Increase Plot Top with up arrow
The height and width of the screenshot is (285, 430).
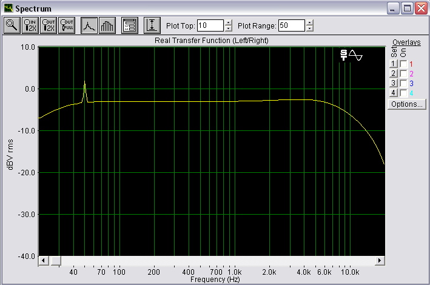pyautogui.click(x=228, y=23)
